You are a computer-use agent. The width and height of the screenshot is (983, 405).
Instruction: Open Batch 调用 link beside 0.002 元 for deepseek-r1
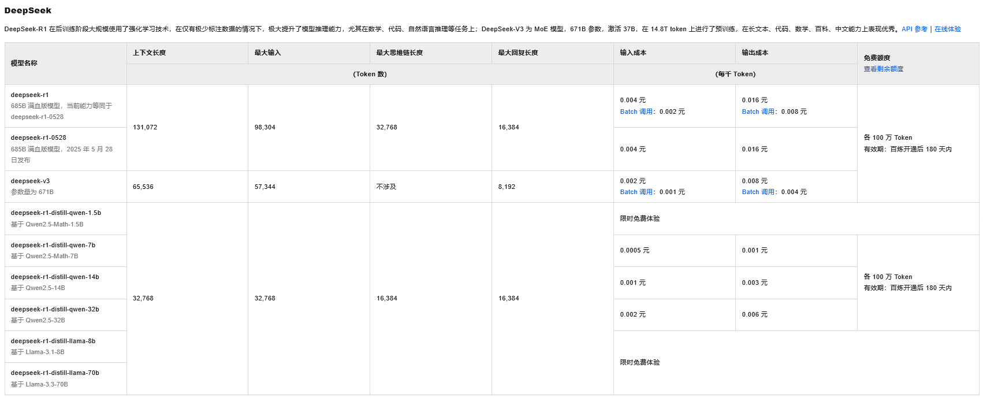(x=637, y=112)
